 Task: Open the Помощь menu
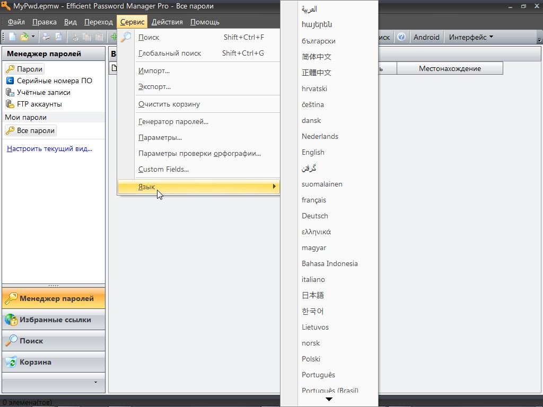205,22
